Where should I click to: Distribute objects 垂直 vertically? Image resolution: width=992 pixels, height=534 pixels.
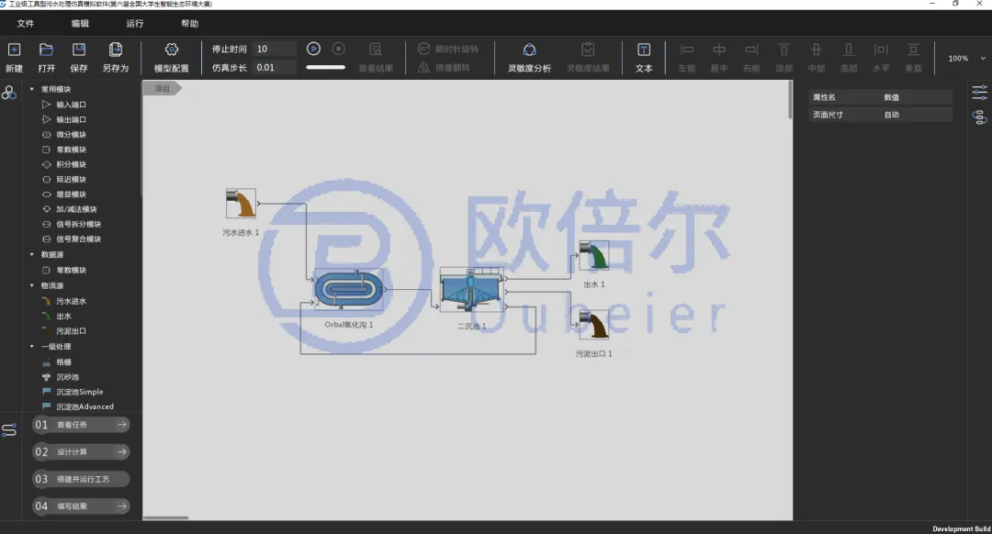click(x=913, y=50)
